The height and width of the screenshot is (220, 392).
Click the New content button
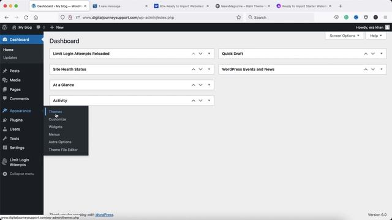(57, 28)
